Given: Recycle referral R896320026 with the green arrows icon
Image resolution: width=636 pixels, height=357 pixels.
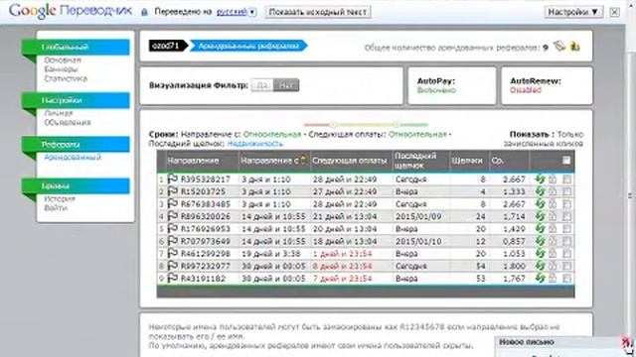Looking at the screenshot, I should pyautogui.click(x=540, y=216).
